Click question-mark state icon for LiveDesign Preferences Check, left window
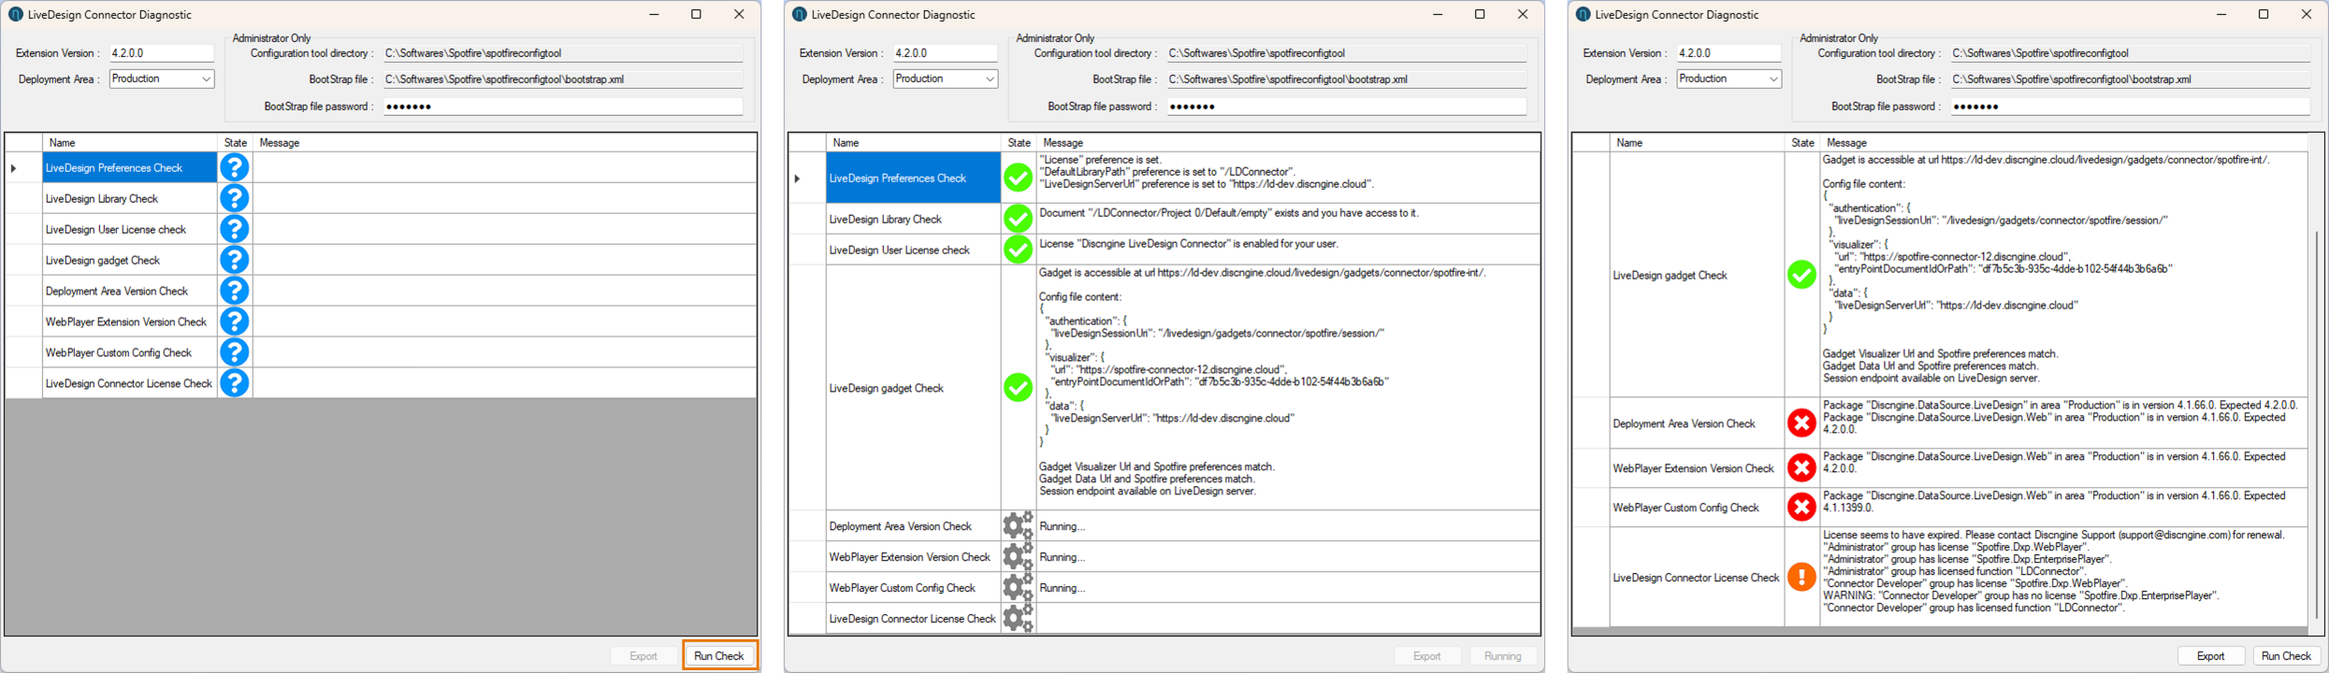The width and height of the screenshot is (2329, 673). 235,167
